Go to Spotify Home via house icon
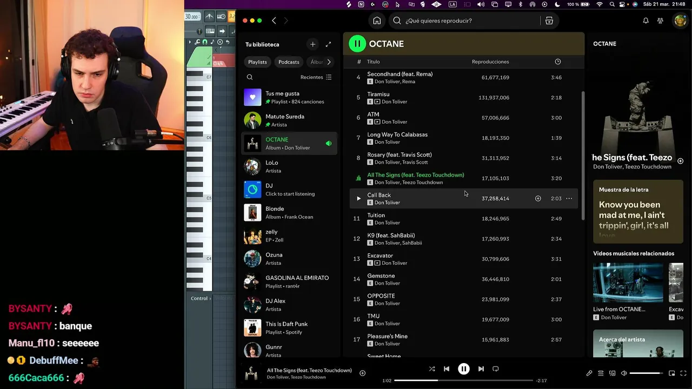The image size is (692, 389). pos(377,21)
